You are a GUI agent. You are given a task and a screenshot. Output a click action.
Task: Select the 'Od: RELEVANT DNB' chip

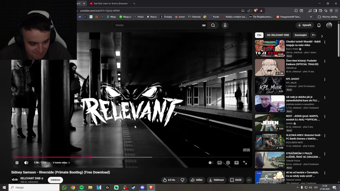278,35
